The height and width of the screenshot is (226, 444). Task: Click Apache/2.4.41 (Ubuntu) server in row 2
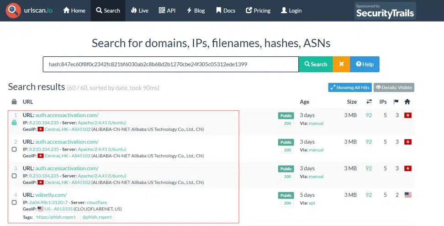(x=102, y=150)
